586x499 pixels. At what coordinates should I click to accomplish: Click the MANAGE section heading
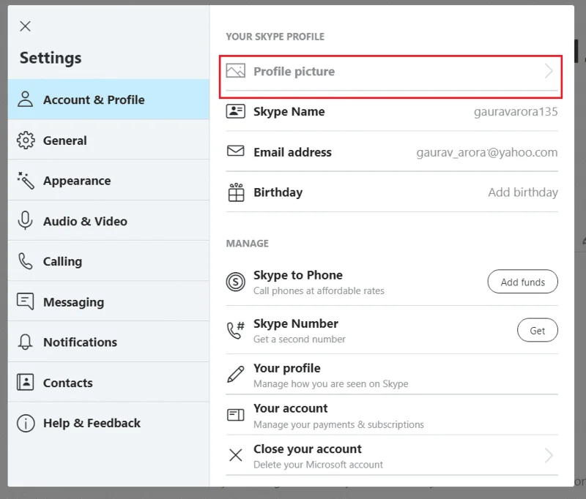point(248,244)
